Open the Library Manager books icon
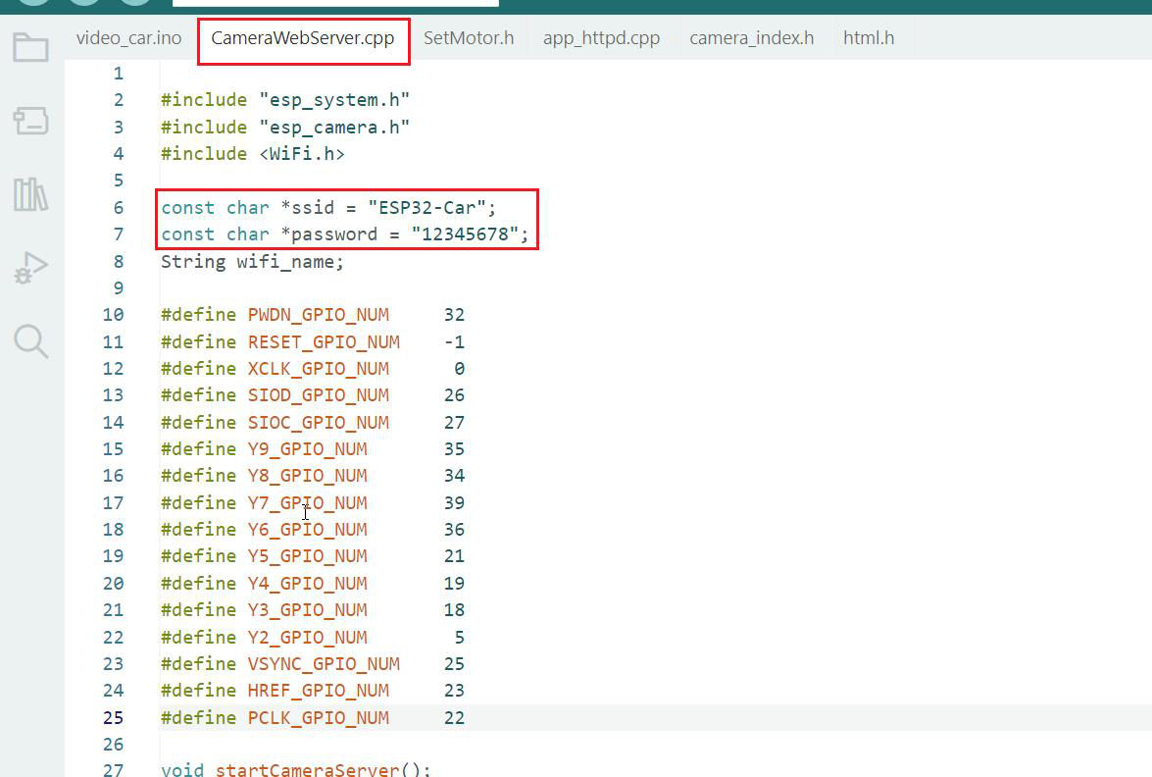 tap(30, 194)
